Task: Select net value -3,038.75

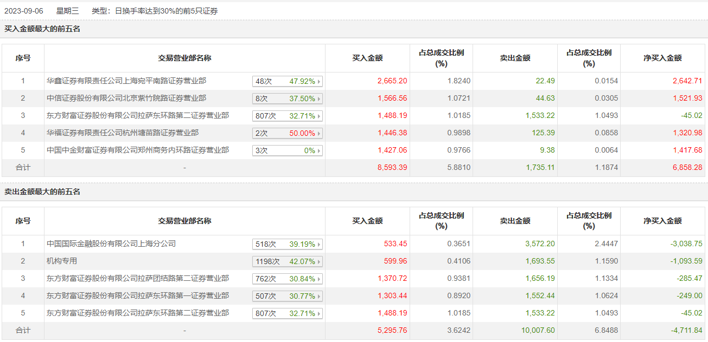Action: (686, 244)
